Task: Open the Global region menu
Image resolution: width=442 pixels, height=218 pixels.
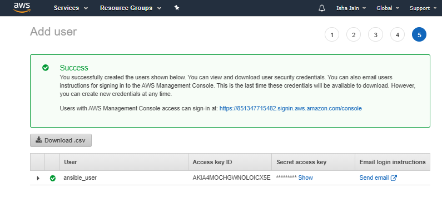Action: coord(388,8)
